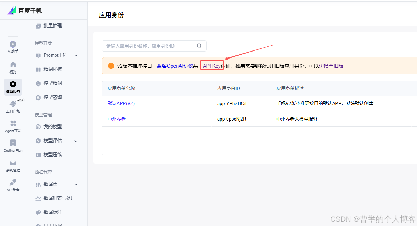Image resolution: width=417 pixels, height=226 pixels.
Task: Click the search magnifier icon
Action: (x=199, y=46)
